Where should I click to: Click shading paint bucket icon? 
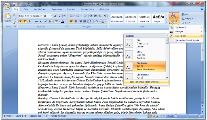coord(97,21)
